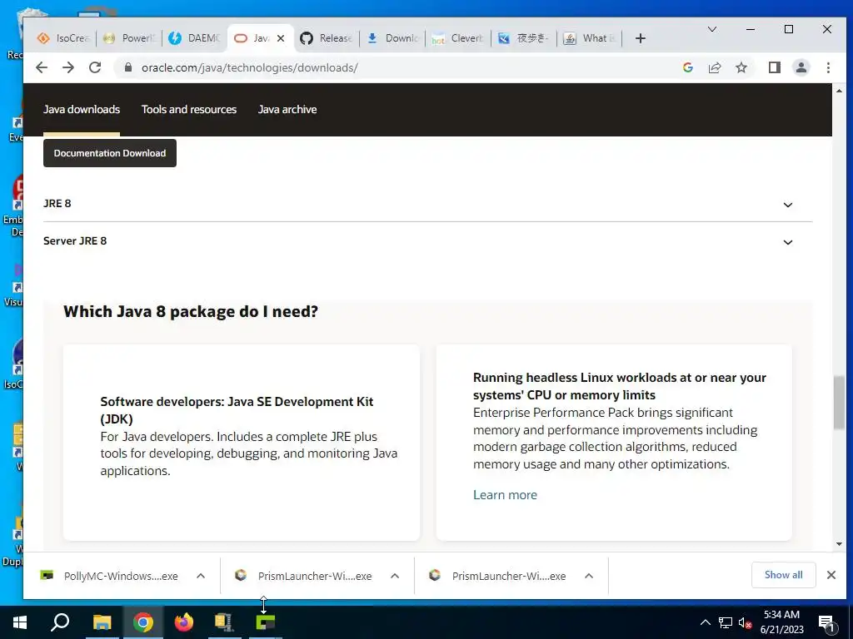Screen dimensions: 853x639
Task: Open the notification center icon
Action: click(x=826, y=623)
